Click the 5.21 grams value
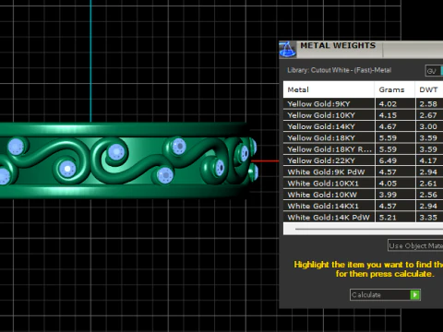The height and width of the screenshot is (332, 443). [388, 218]
